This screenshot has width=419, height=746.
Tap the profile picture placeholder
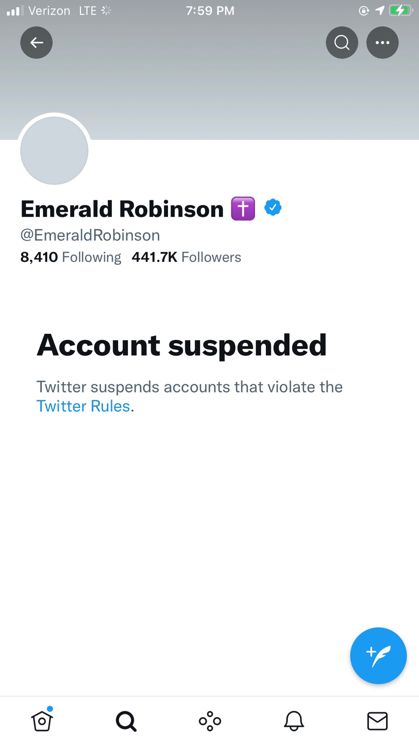[54, 151]
